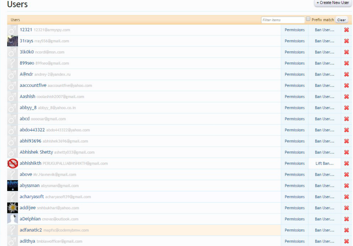Click aDelphian's silhouette avatar

(12, 219)
